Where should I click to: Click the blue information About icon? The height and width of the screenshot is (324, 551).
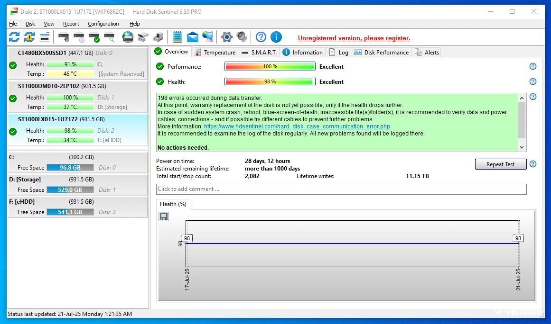tap(276, 37)
